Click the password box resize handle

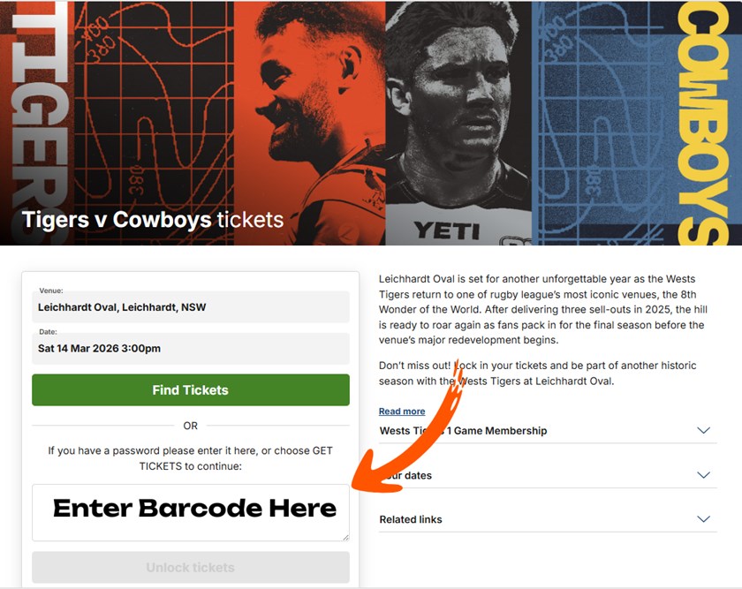(345, 536)
